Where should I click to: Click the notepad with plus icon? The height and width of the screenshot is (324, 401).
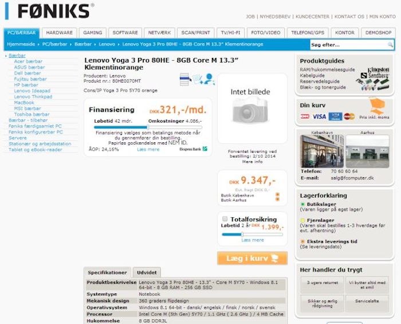(198, 79)
